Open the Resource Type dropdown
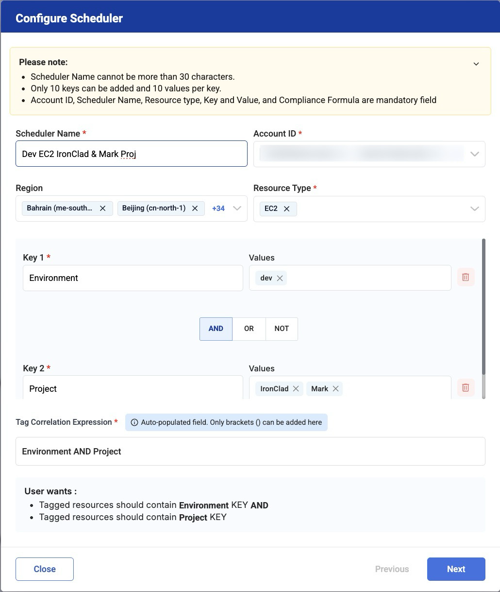This screenshot has height=592, width=500. (x=474, y=209)
